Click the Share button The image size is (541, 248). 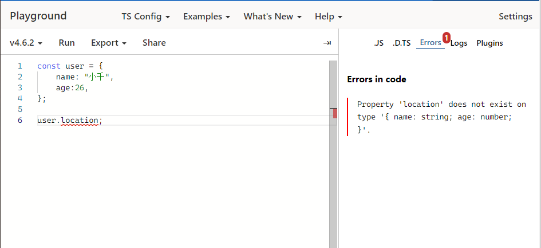(154, 43)
